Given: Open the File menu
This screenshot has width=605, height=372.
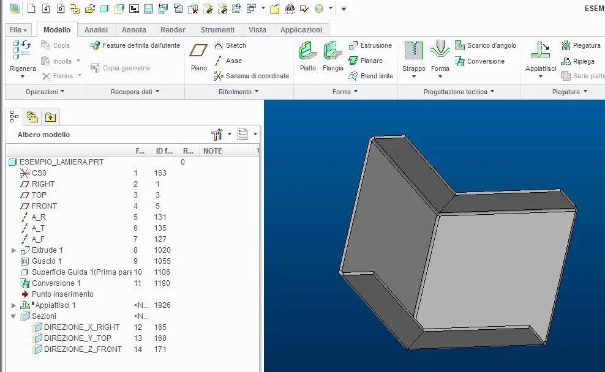Looking at the screenshot, I should (x=18, y=29).
